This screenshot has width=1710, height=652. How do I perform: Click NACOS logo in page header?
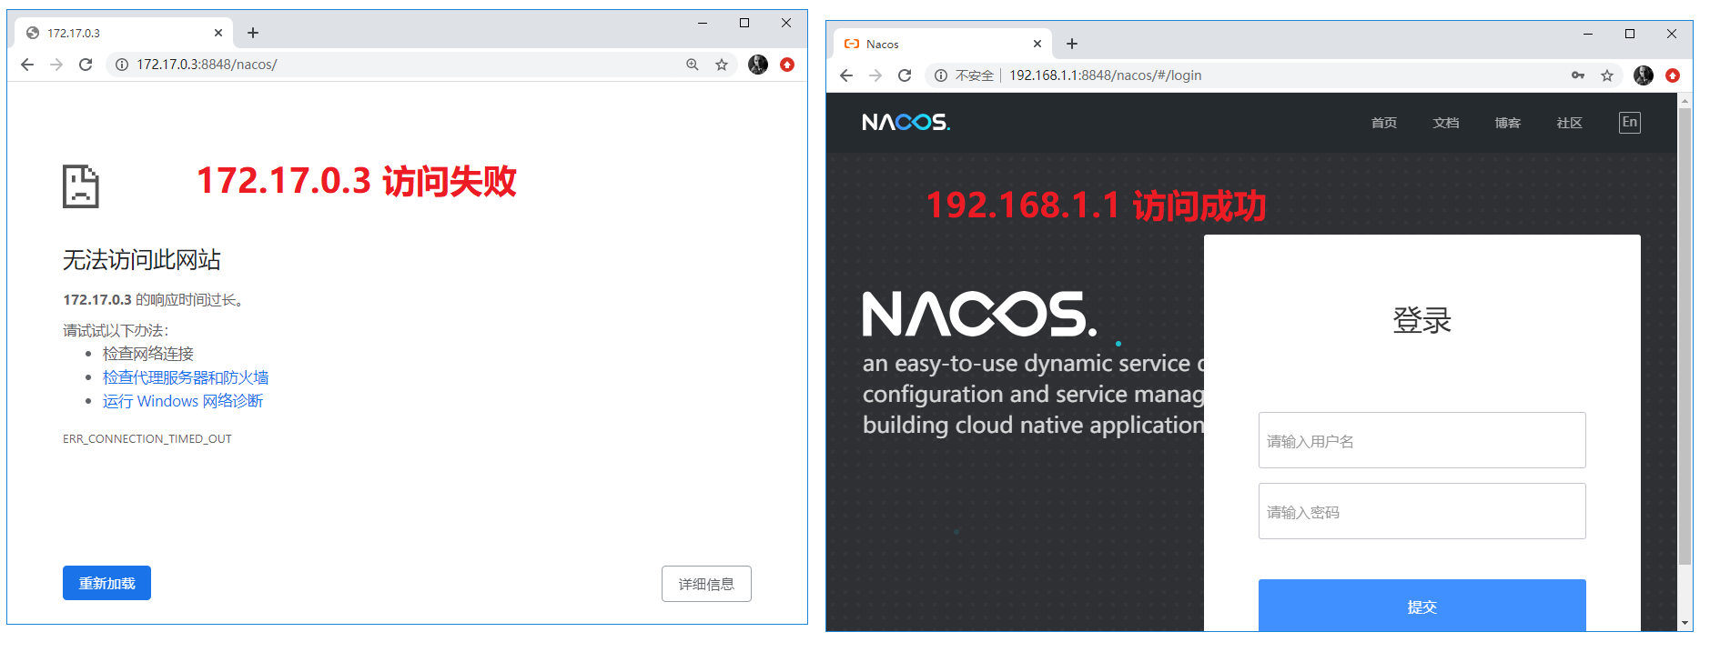tap(906, 122)
